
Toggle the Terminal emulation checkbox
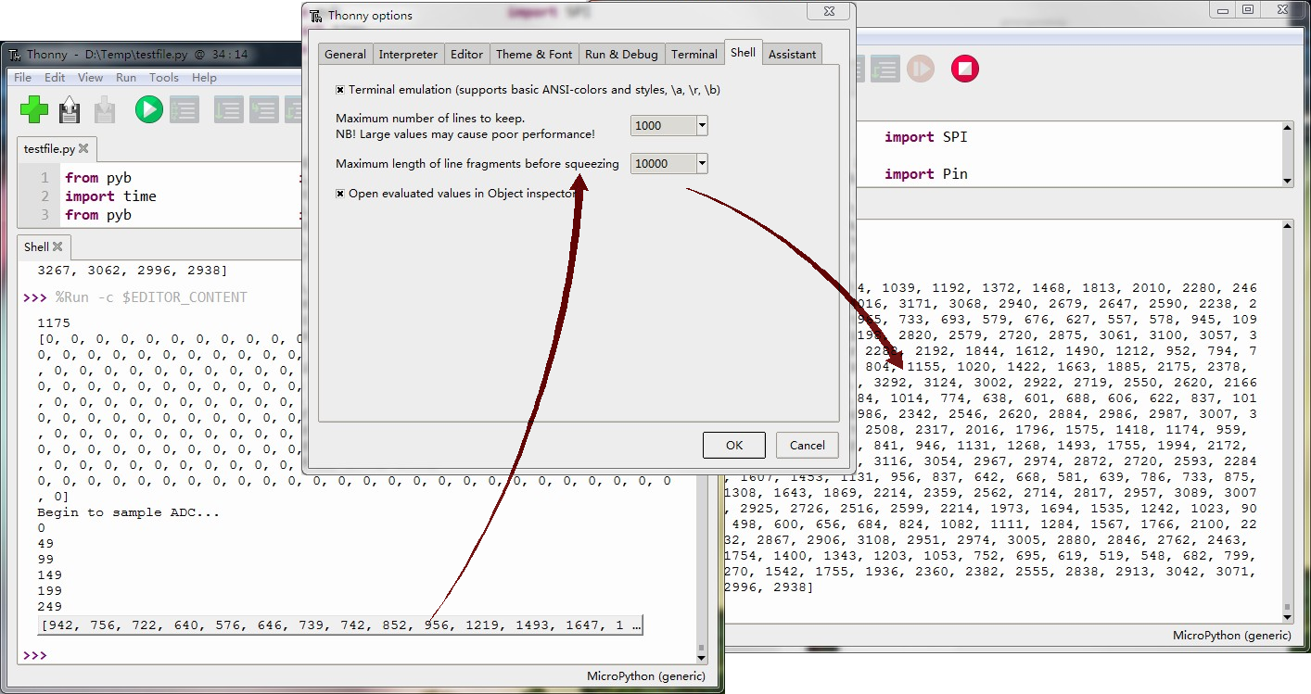[x=340, y=90]
